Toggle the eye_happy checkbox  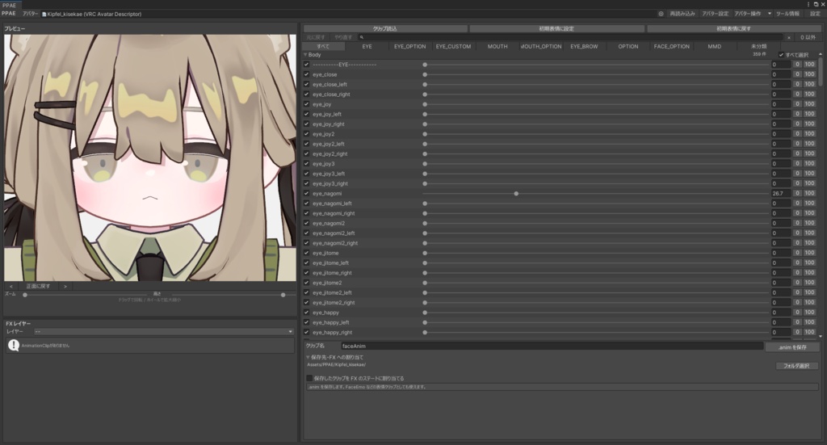click(306, 313)
